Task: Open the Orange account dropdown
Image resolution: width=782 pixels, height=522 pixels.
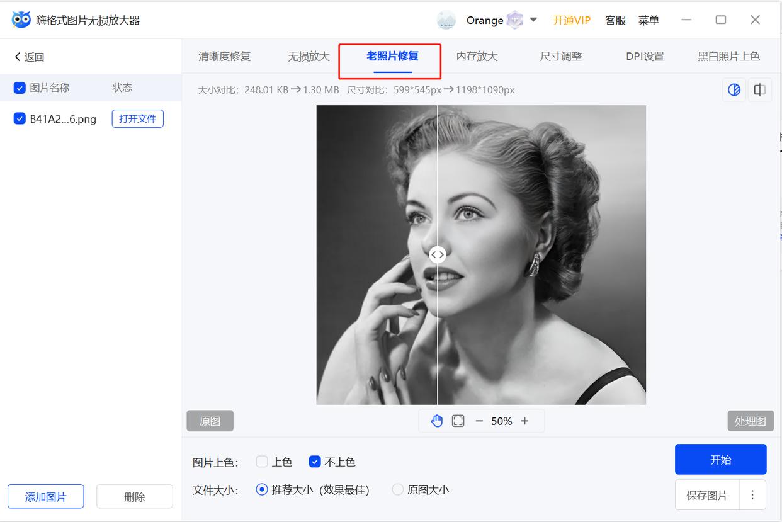Action: [x=533, y=20]
